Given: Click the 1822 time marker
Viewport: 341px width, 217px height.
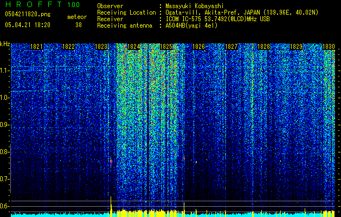Looking at the screenshot, I should [x=68, y=47].
